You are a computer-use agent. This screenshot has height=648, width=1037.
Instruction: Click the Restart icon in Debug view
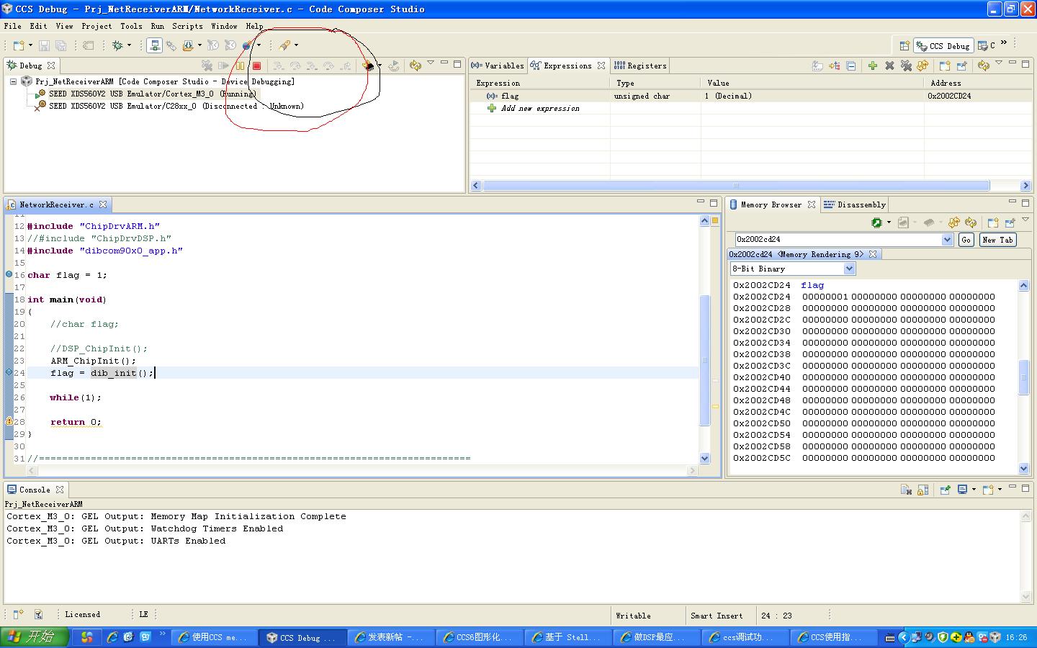click(x=393, y=66)
